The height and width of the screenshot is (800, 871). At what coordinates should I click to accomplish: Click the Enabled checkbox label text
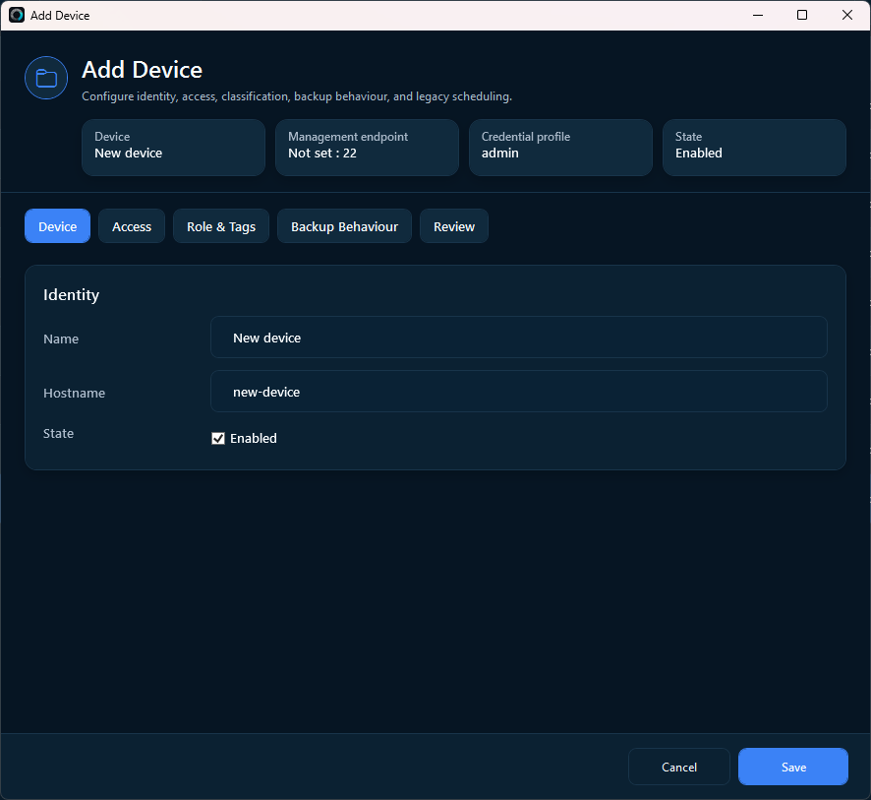coord(254,438)
